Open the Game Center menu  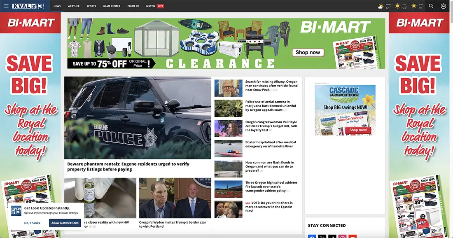[x=112, y=6]
